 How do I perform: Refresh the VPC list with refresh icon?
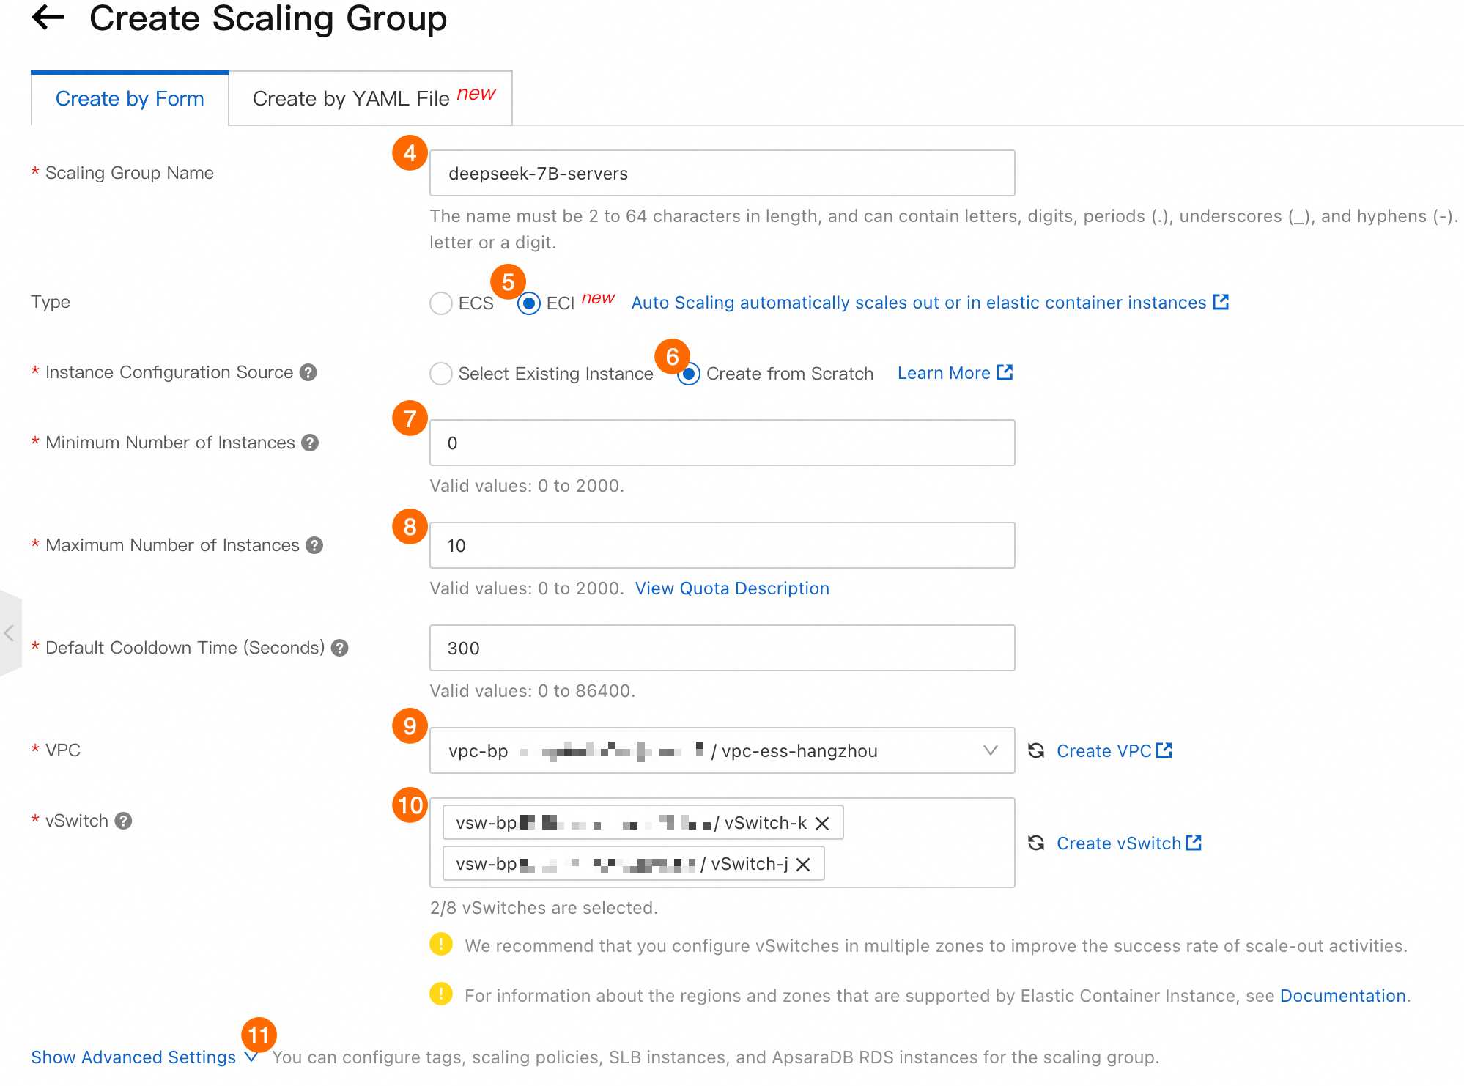click(1036, 750)
